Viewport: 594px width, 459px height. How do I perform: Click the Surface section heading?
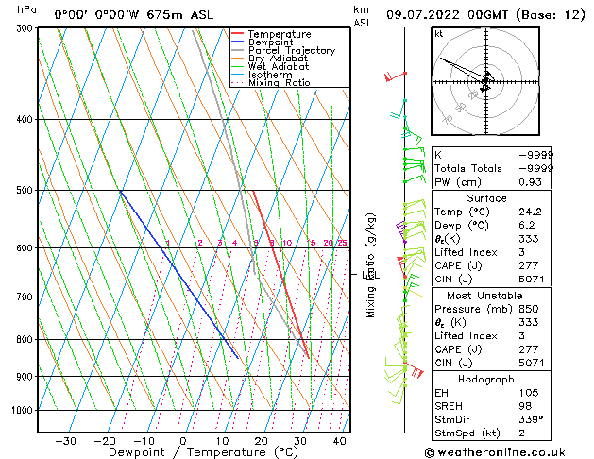pyautogui.click(x=486, y=198)
